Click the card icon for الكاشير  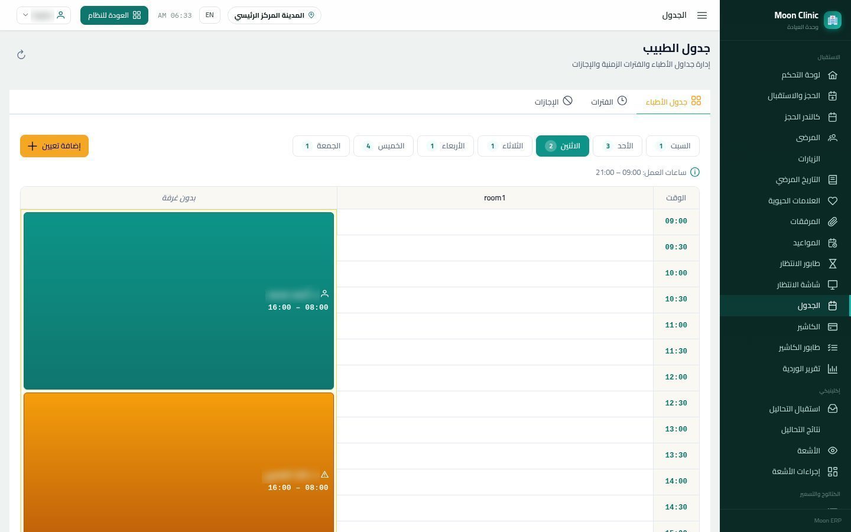[833, 327]
